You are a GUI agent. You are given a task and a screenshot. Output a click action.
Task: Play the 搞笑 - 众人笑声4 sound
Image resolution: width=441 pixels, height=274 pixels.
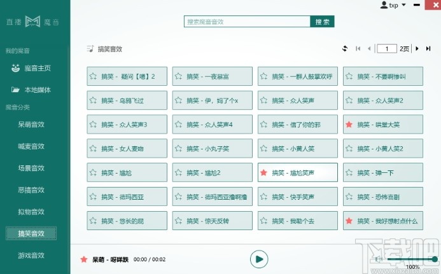point(213,124)
